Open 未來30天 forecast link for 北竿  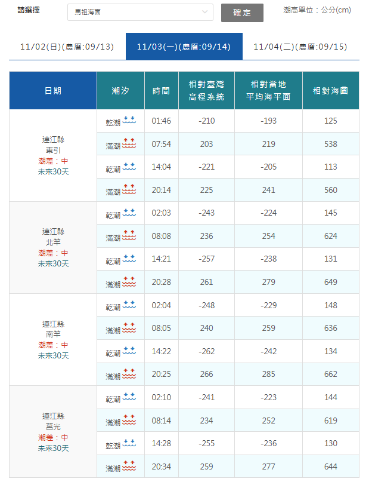click(53, 263)
